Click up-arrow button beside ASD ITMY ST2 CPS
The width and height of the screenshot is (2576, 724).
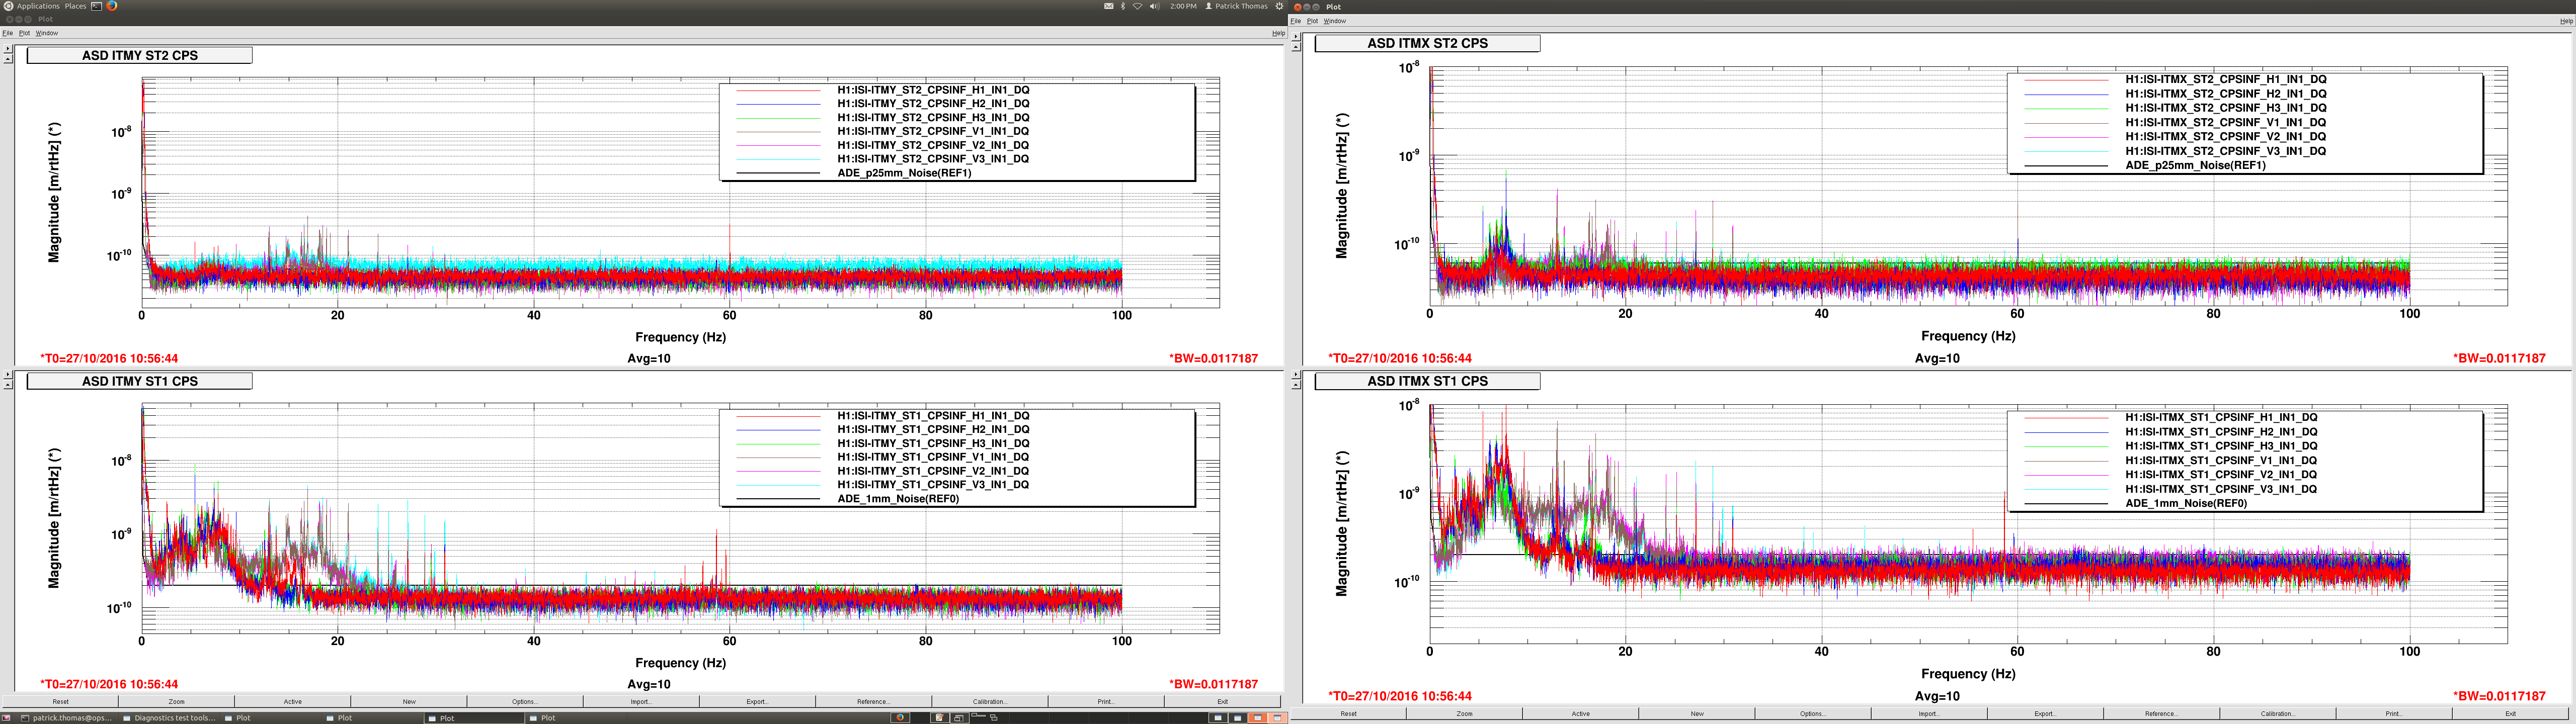pos(8,59)
